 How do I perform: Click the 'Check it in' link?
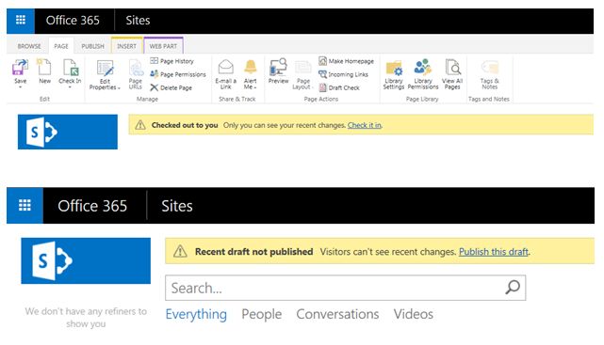pos(365,125)
